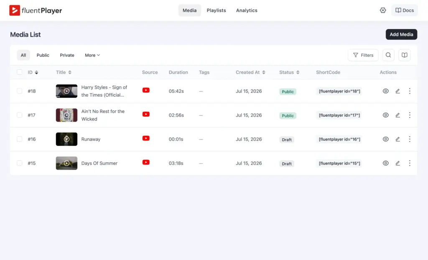Open title "Harry Styles - Sign of the Times"

[x=104, y=91]
